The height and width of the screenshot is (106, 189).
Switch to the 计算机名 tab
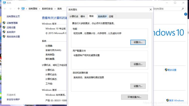click(74, 16)
